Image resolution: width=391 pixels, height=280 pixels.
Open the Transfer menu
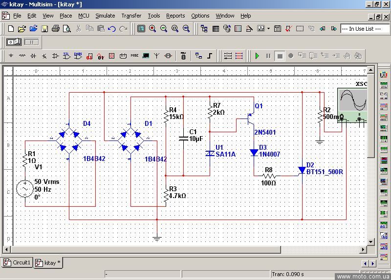(x=131, y=16)
